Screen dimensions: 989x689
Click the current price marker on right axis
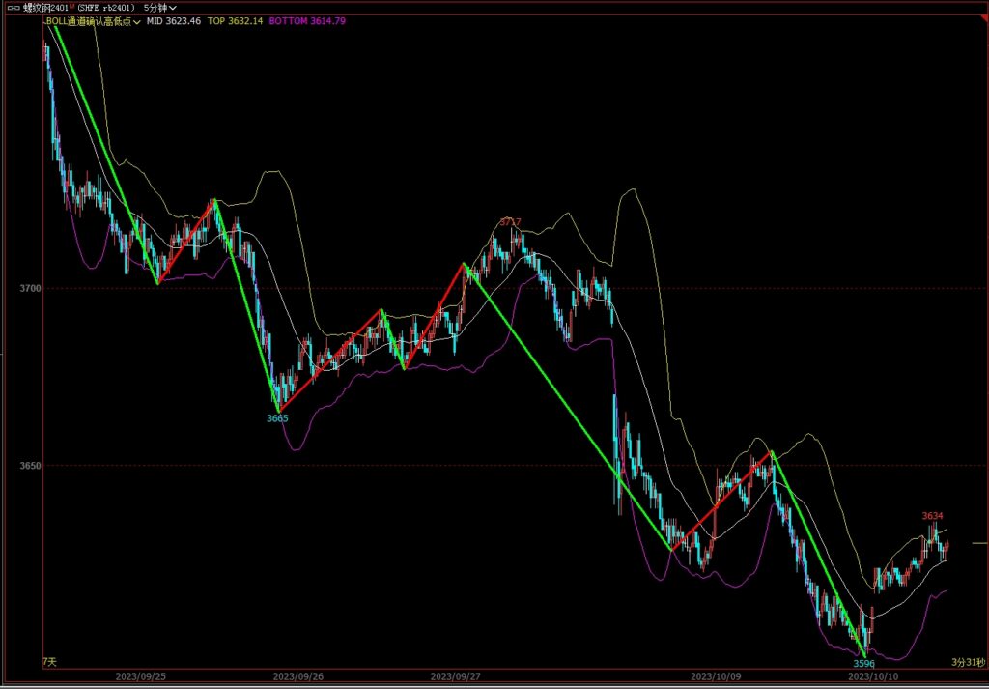coord(978,544)
